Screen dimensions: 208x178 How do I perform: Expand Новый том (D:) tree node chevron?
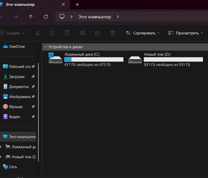(x=1, y=157)
